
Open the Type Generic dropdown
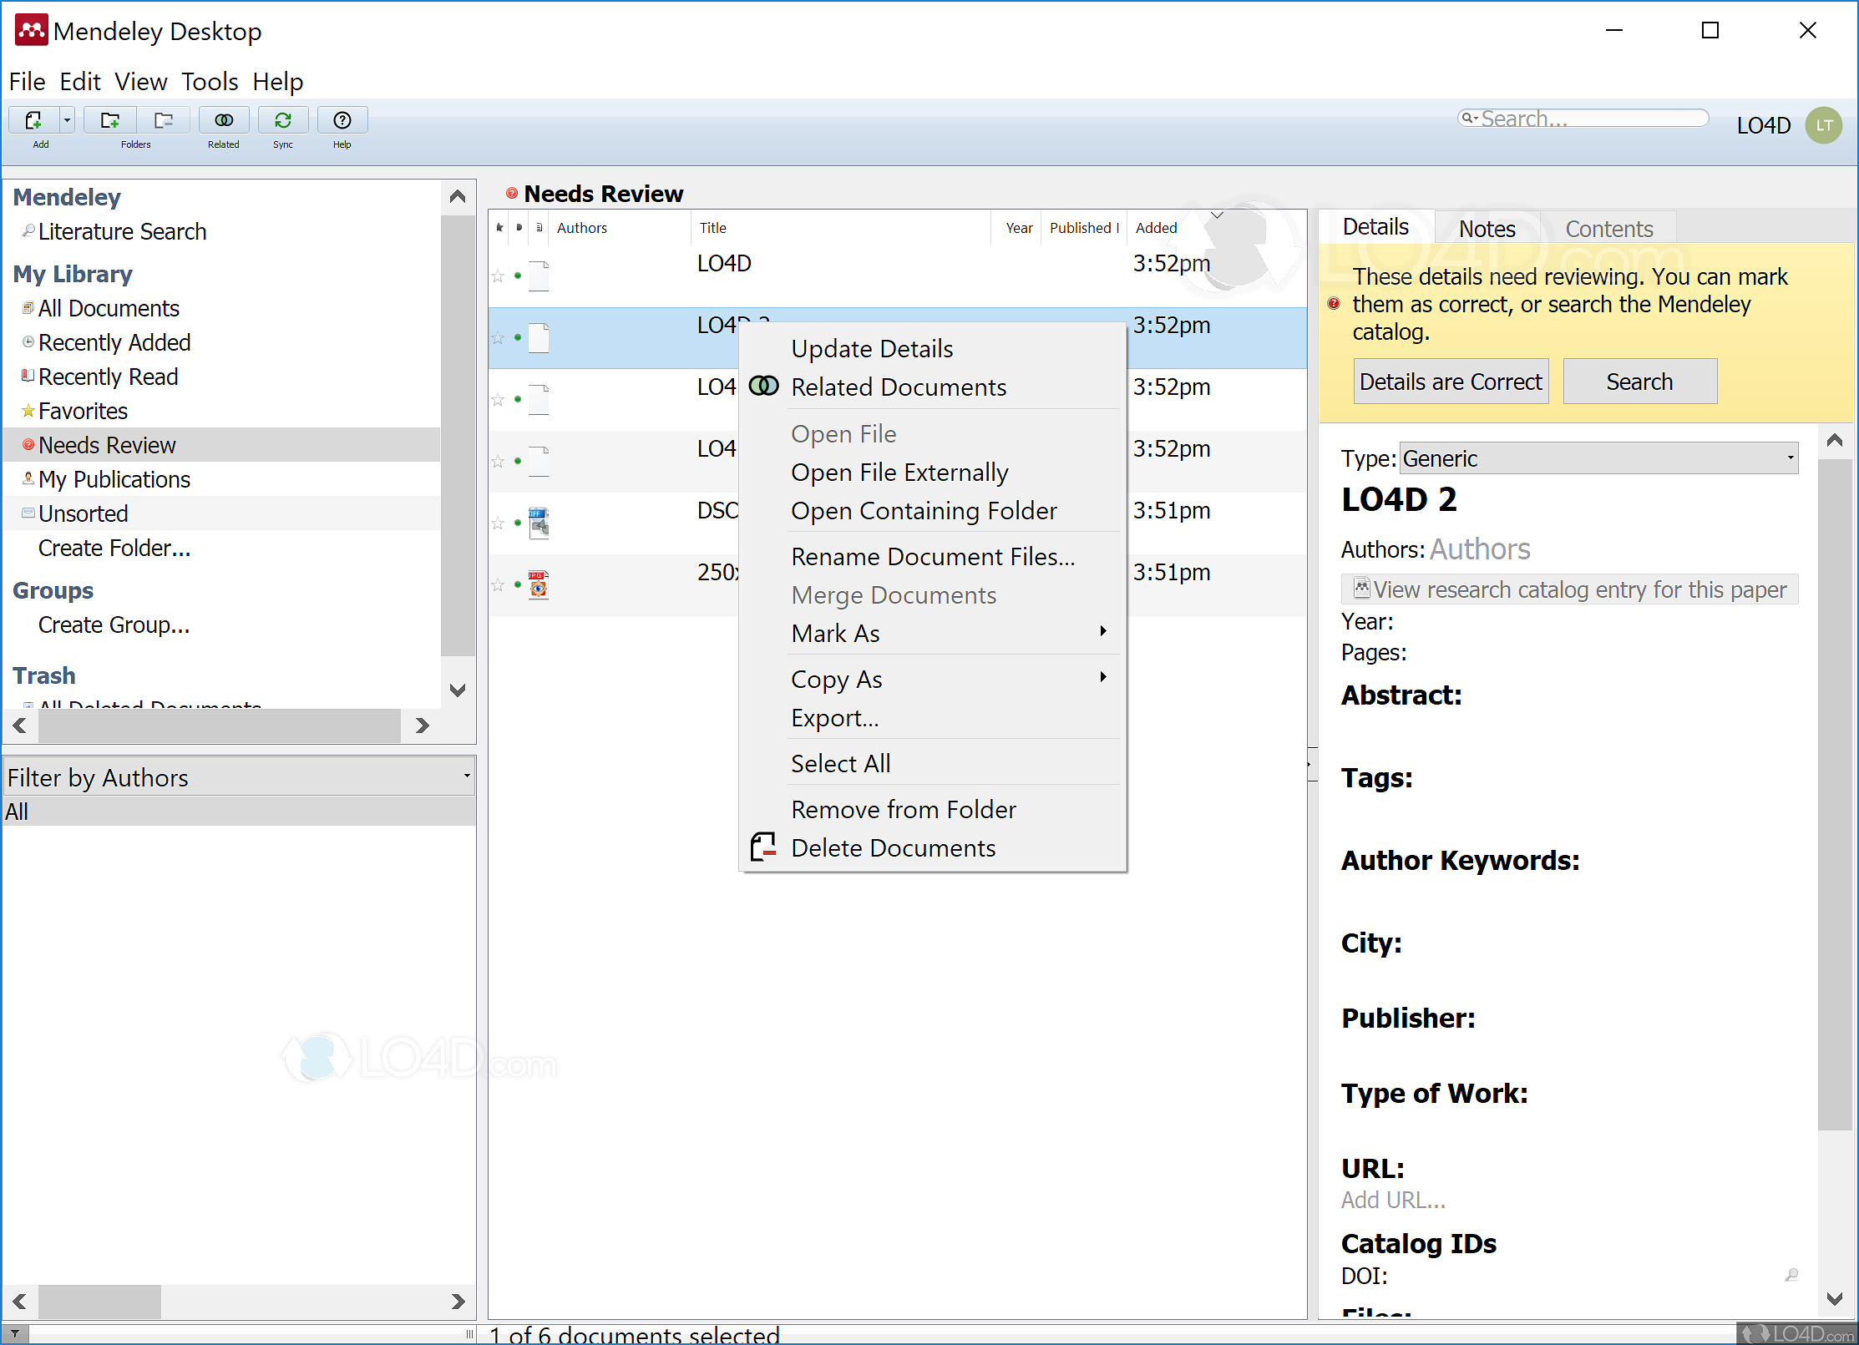click(x=1598, y=458)
